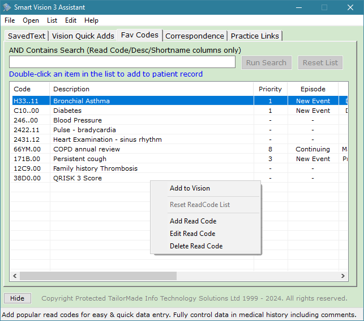Open the List menu
This screenshot has width=364, height=321.
click(52, 20)
